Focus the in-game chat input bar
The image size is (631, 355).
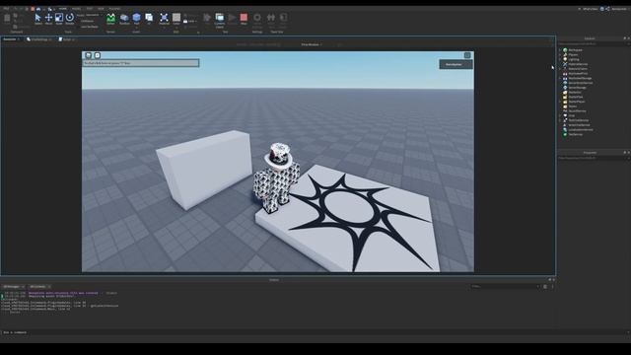[x=140, y=63]
